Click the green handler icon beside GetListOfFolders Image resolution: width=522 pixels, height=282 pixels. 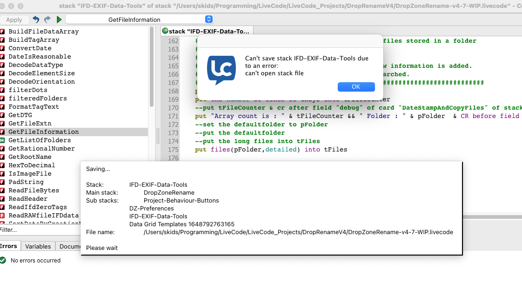2,140
